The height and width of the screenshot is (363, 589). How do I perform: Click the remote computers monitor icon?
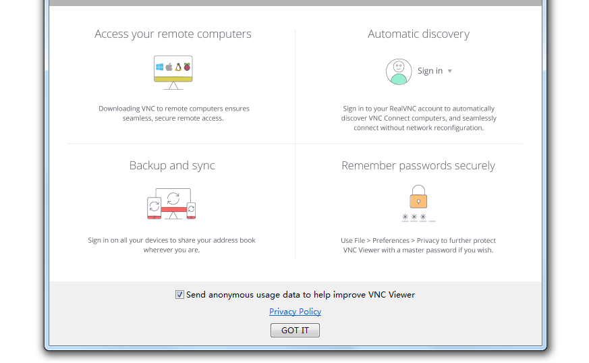coord(173,72)
